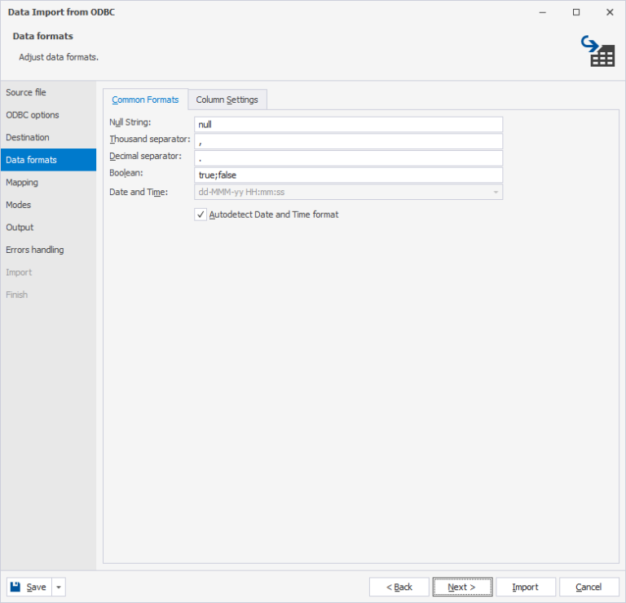Maximize the Data Import window
This screenshot has width=626, height=603.
(576, 12)
